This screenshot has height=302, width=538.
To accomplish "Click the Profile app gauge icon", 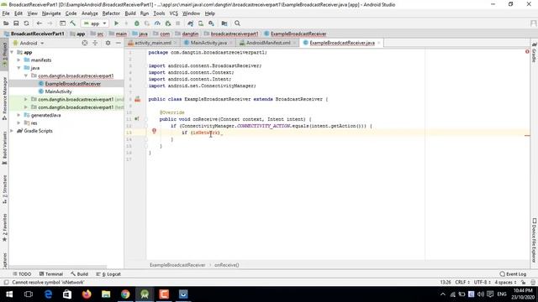I will pyautogui.click(x=157, y=23).
